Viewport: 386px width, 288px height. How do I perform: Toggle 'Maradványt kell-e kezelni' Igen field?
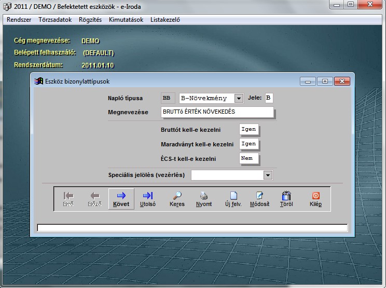(x=249, y=144)
